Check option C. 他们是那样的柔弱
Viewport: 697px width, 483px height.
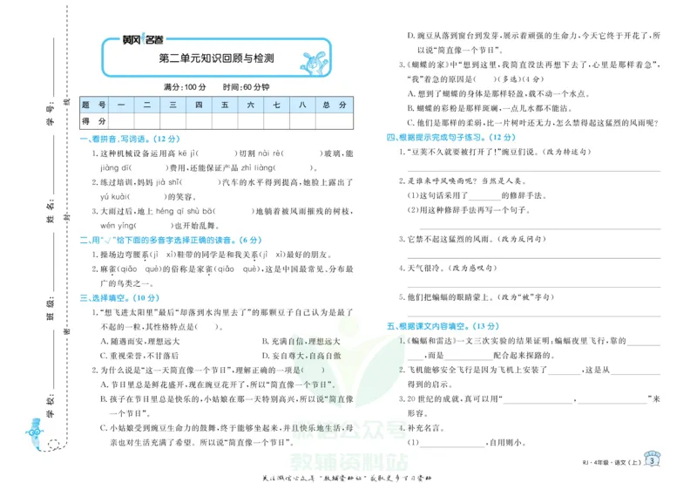tap(532, 123)
